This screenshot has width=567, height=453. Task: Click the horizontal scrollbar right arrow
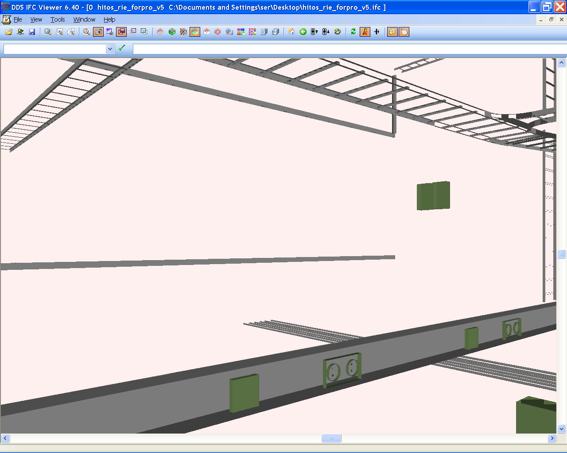[552, 438]
